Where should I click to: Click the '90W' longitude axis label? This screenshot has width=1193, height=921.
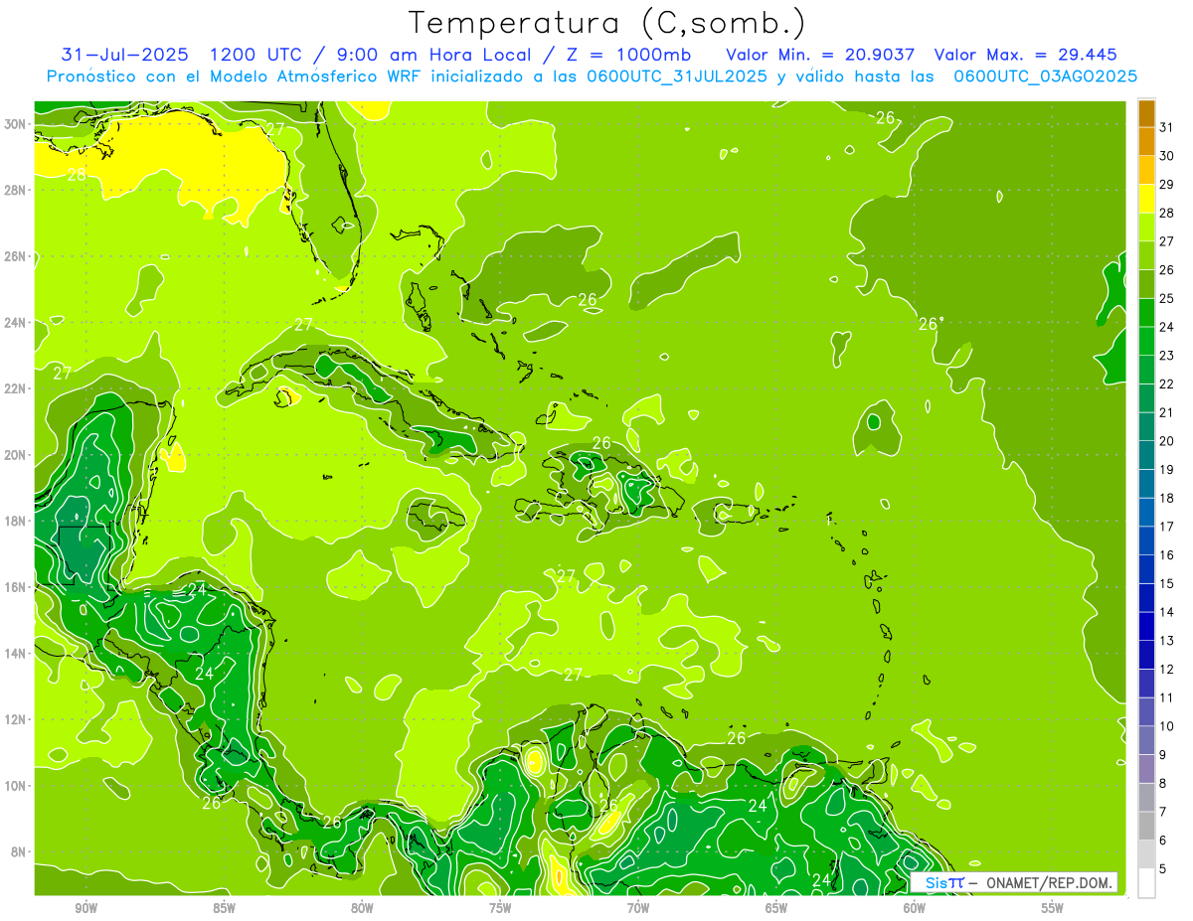(x=85, y=908)
